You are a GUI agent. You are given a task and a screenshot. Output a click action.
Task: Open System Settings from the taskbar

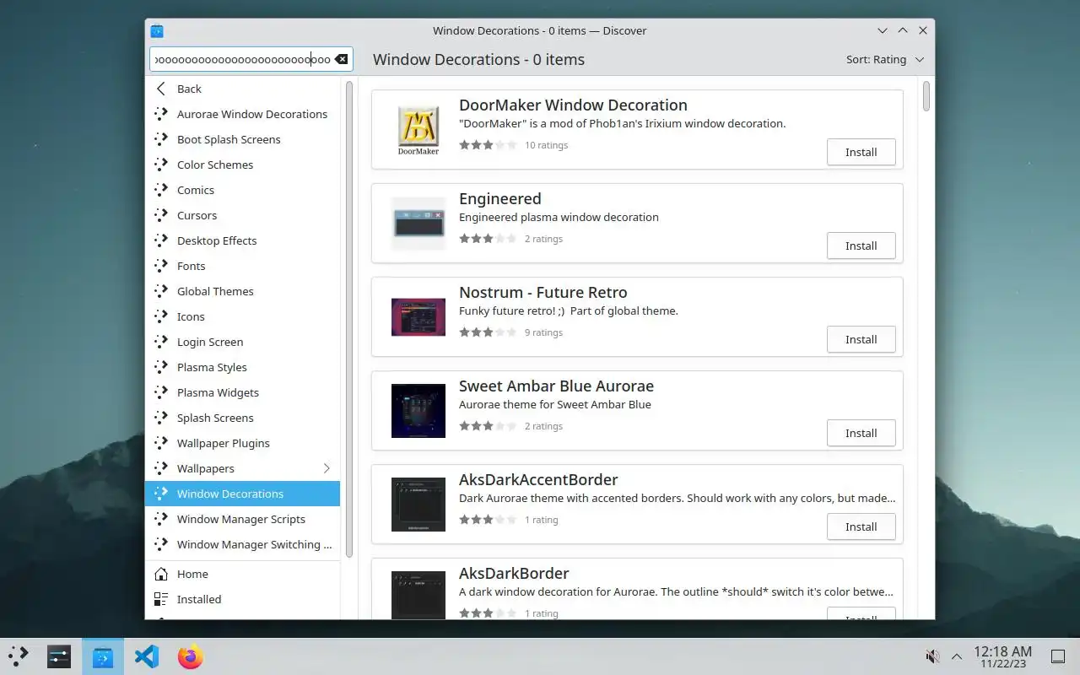click(59, 656)
